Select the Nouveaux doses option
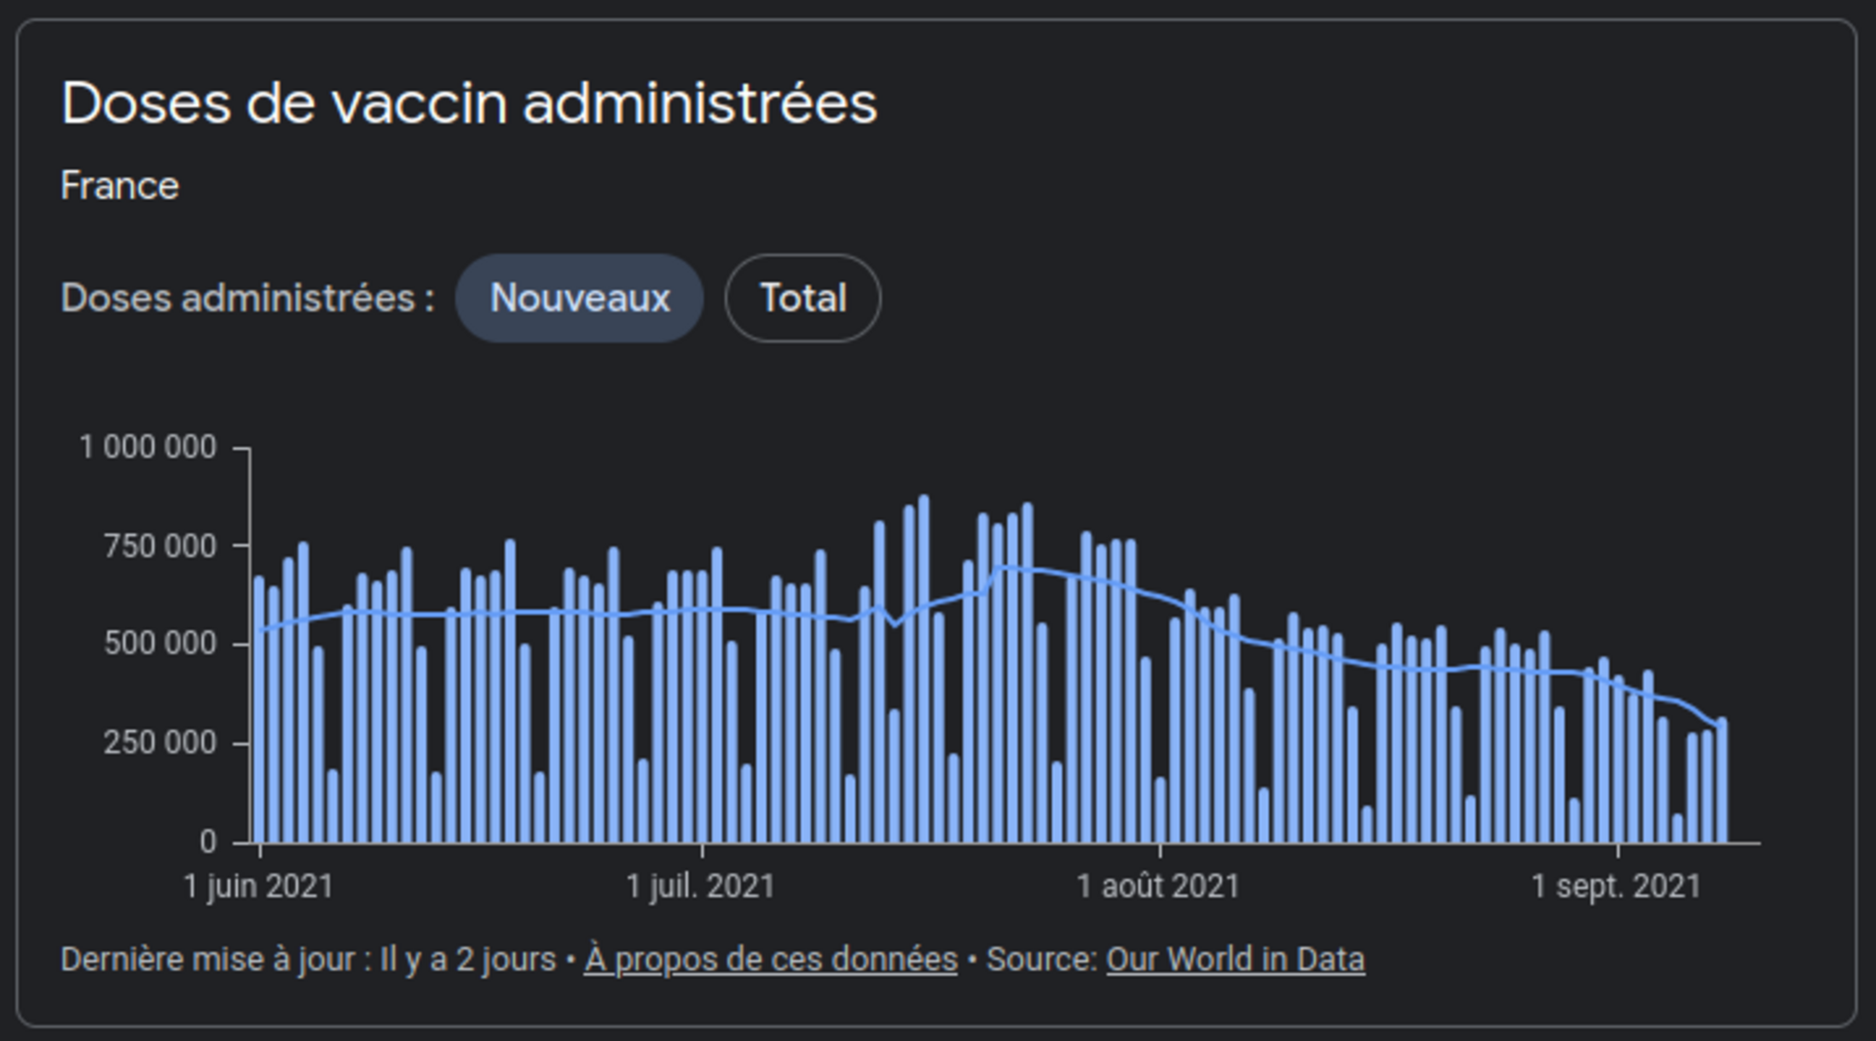The height and width of the screenshot is (1041, 1876). click(579, 298)
